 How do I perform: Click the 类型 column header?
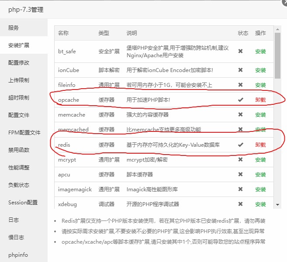point(104,33)
